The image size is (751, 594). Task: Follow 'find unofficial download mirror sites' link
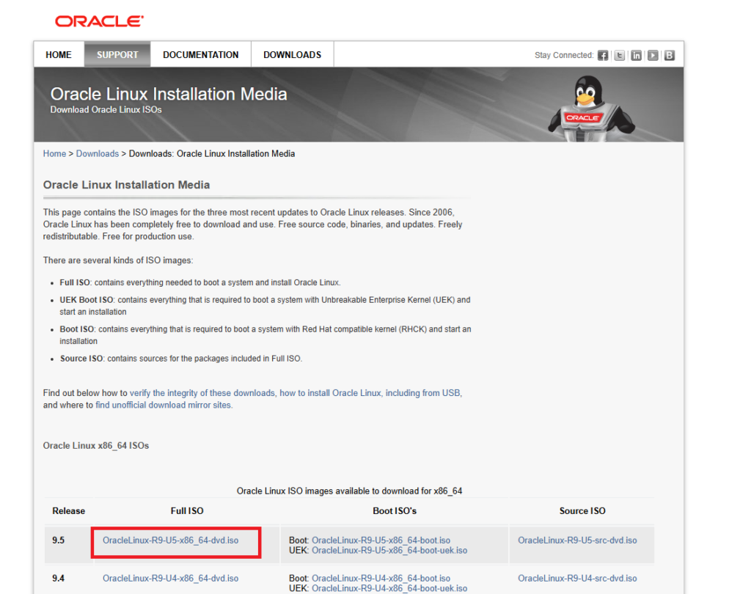tap(164, 405)
